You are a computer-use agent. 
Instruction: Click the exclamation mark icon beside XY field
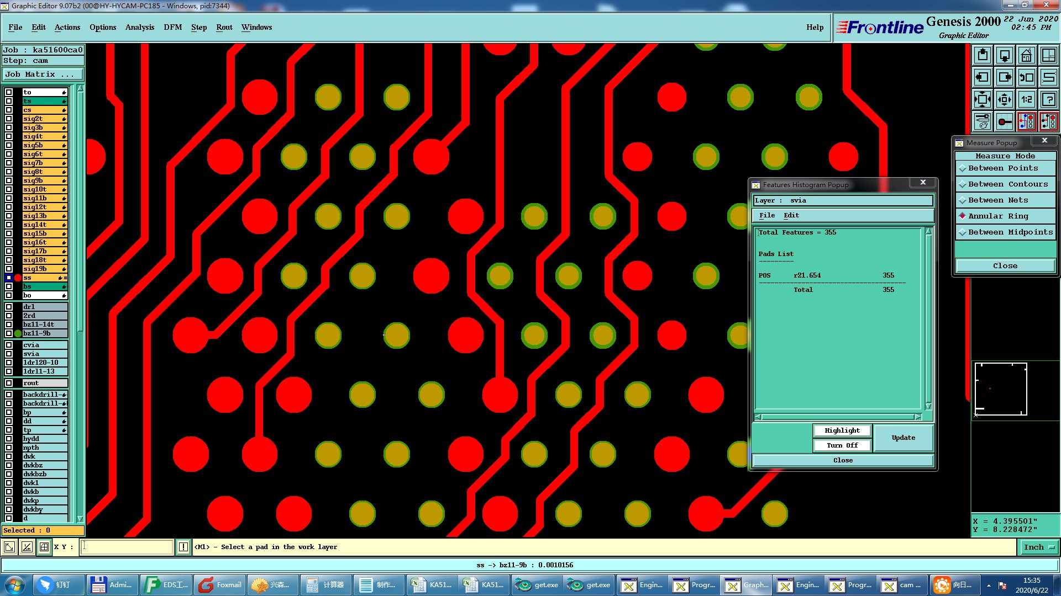[183, 547]
